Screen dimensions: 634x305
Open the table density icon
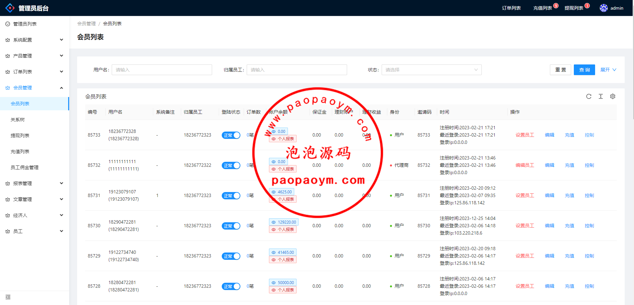coord(600,96)
